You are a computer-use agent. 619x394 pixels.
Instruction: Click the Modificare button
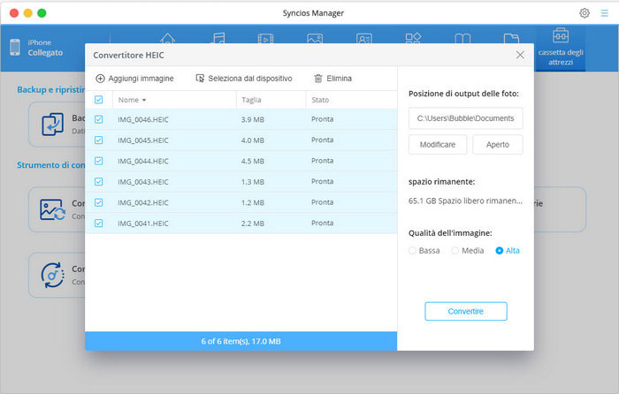click(438, 145)
